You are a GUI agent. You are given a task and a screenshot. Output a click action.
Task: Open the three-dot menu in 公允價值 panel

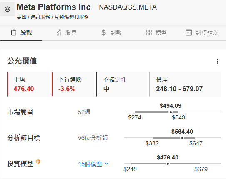pyautogui.click(x=218, y=61)
